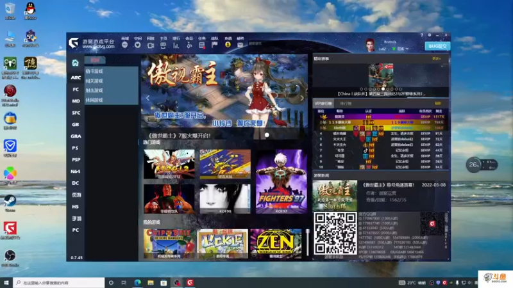Click the user avatar in the header
Image resolution: width=513 pixels, height=288 pixels.
(x=370, y=45)
